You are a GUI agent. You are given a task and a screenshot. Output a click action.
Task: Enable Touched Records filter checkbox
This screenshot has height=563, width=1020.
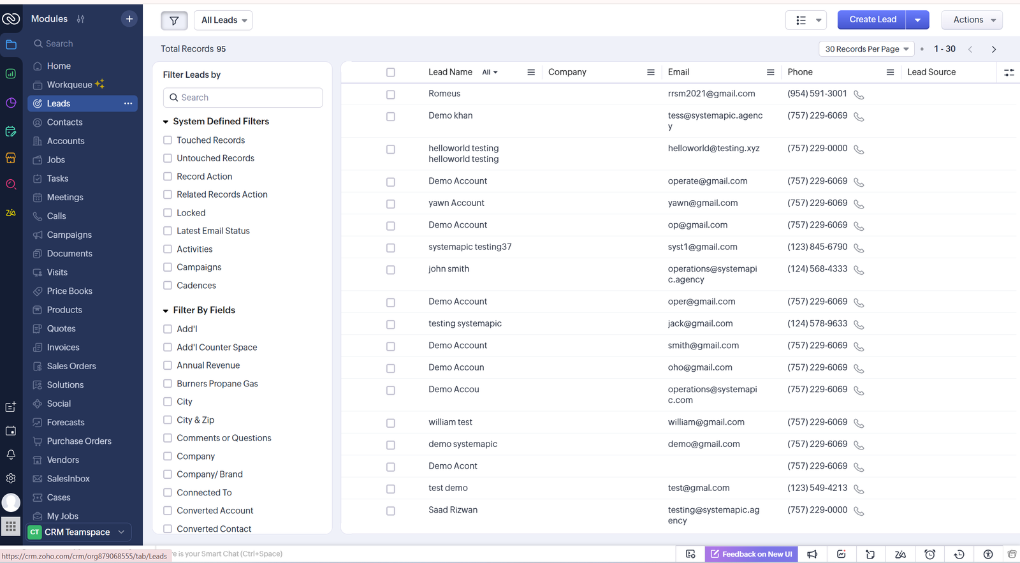point(168,140)
